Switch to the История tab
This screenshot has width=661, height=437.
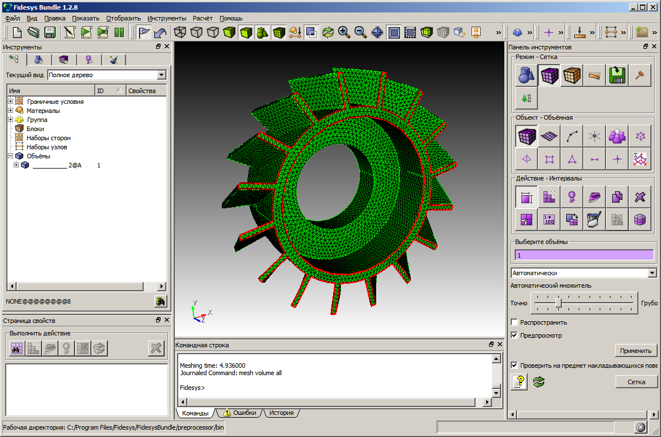pos(281,413)
